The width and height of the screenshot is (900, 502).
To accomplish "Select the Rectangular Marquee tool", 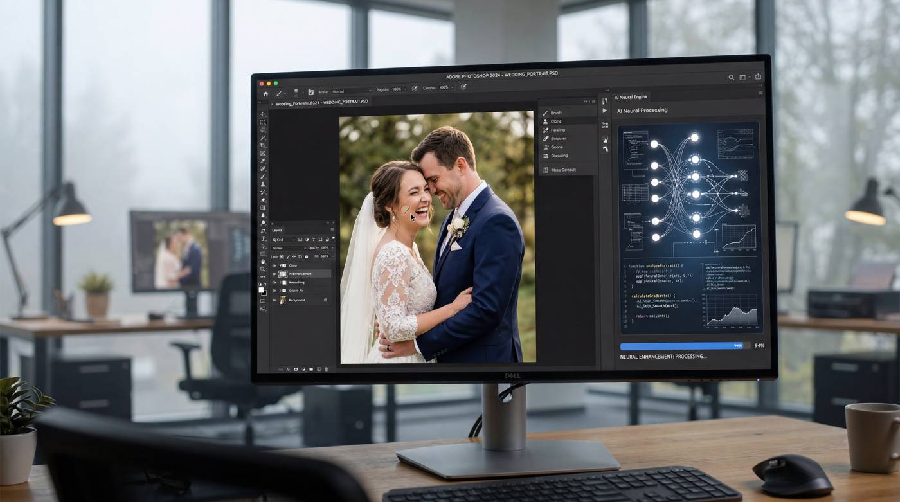I will tap(262, 122).
